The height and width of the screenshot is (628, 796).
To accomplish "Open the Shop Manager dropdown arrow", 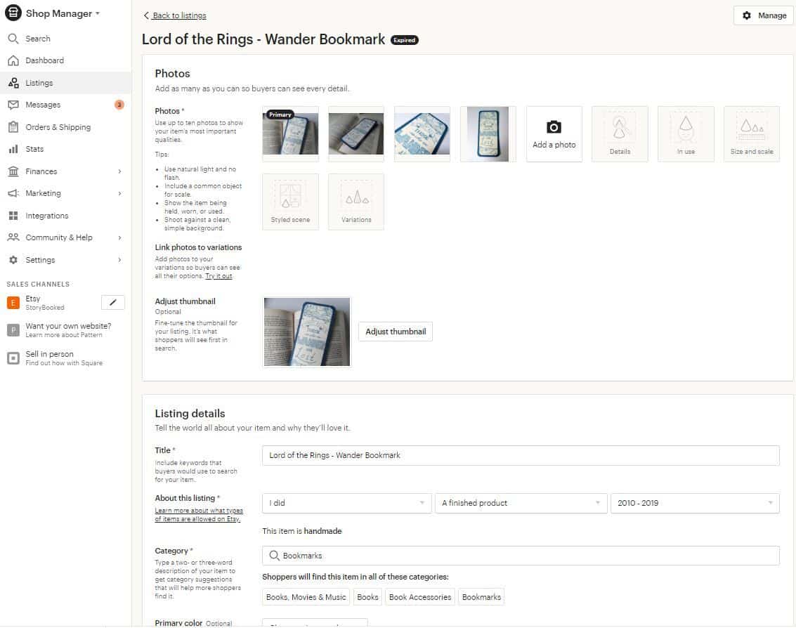I will pos(98,13).
